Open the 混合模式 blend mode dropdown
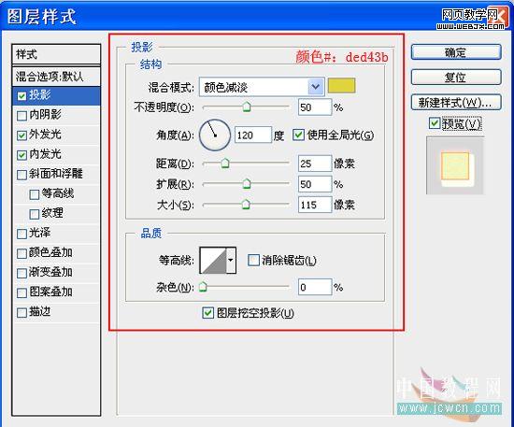This screenshot has height=427, width=514. (262, 87)
